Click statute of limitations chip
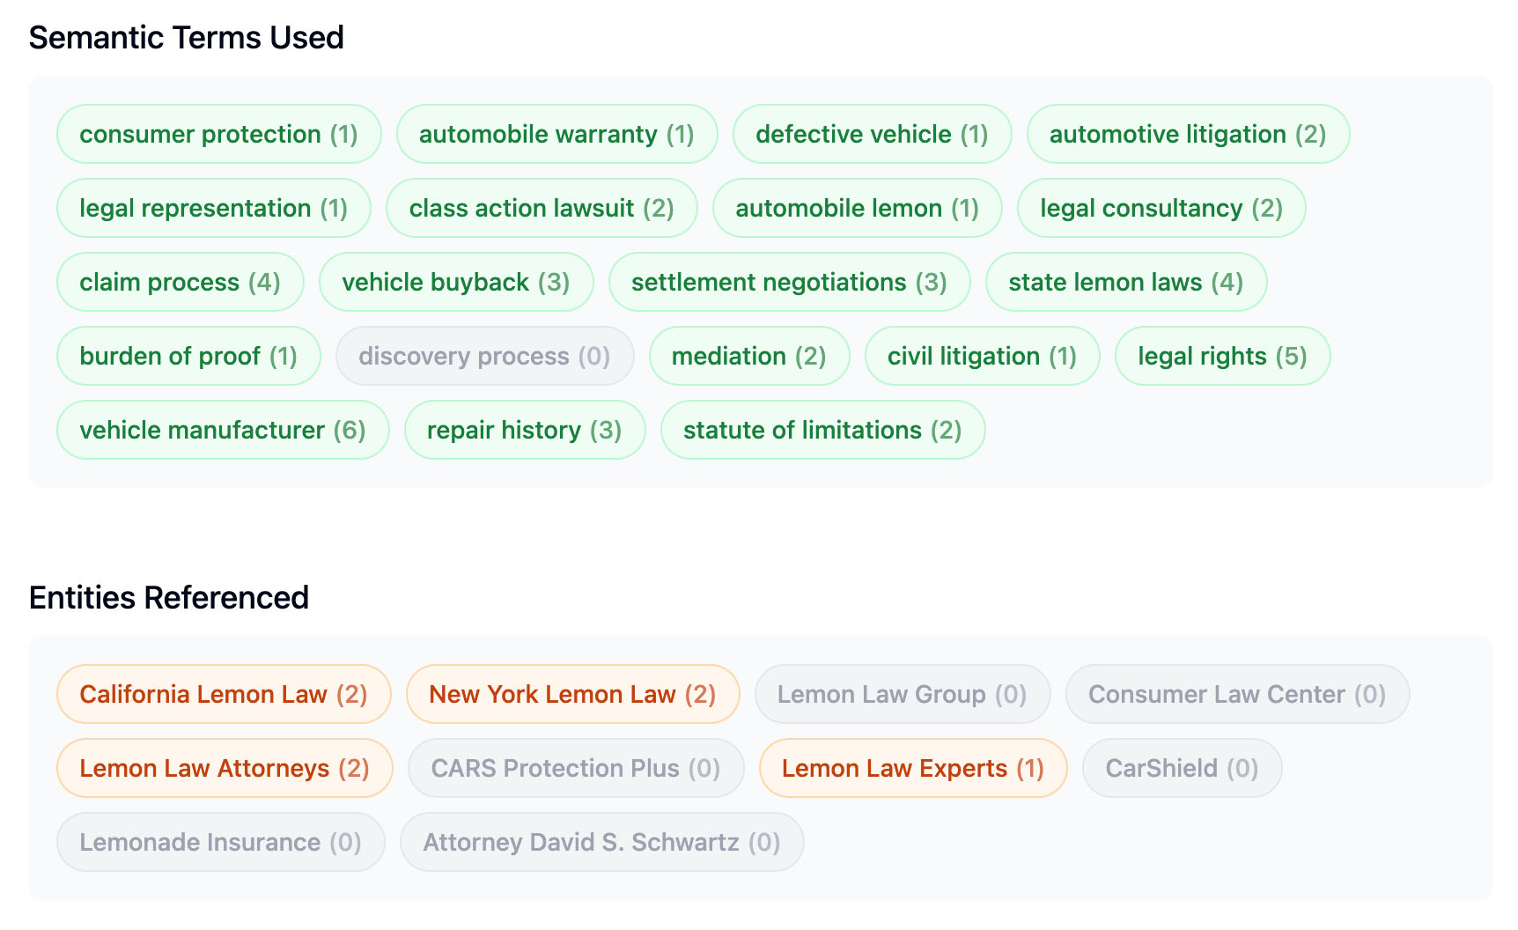This screenshot has width=1518, height=930. tap(822, 430)
